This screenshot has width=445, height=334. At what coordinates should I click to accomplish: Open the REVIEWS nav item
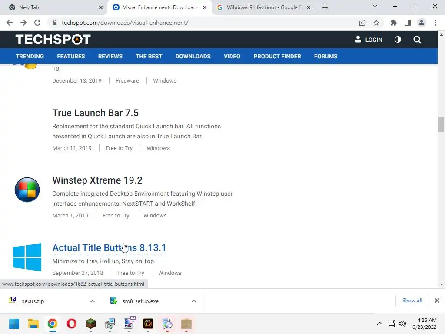click(110, 56)
